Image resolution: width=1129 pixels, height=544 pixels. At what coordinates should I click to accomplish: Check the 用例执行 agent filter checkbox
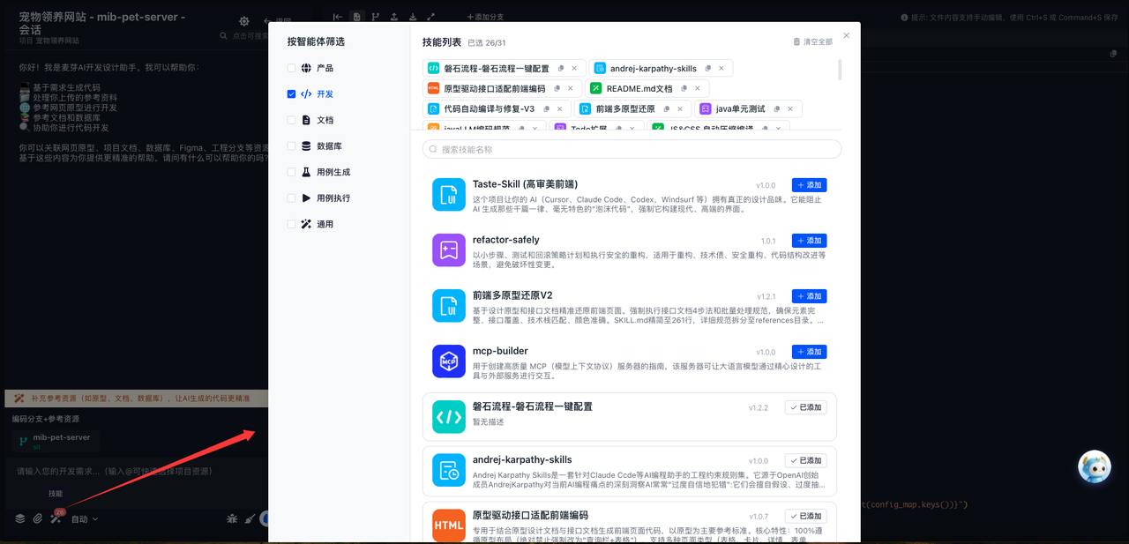point(291,198)
